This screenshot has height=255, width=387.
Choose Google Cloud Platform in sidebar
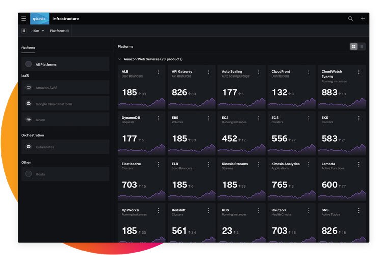[x=65, y=104]
